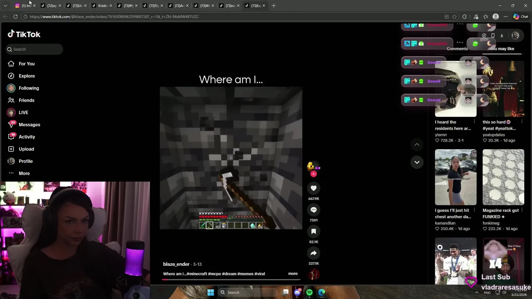This screenshot has width=532, height=299.
Task: Switch to the (73)#fy browser tab
Action: coord(127,6)
